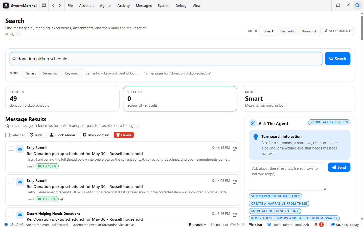Open the View menu
The image size is (364, 228).
point(196,6)
